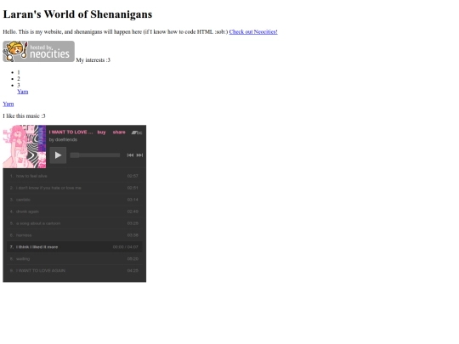Open the album cover art thumbnail
The width and height of the screenshot is (459, 344).
[25, 147]
